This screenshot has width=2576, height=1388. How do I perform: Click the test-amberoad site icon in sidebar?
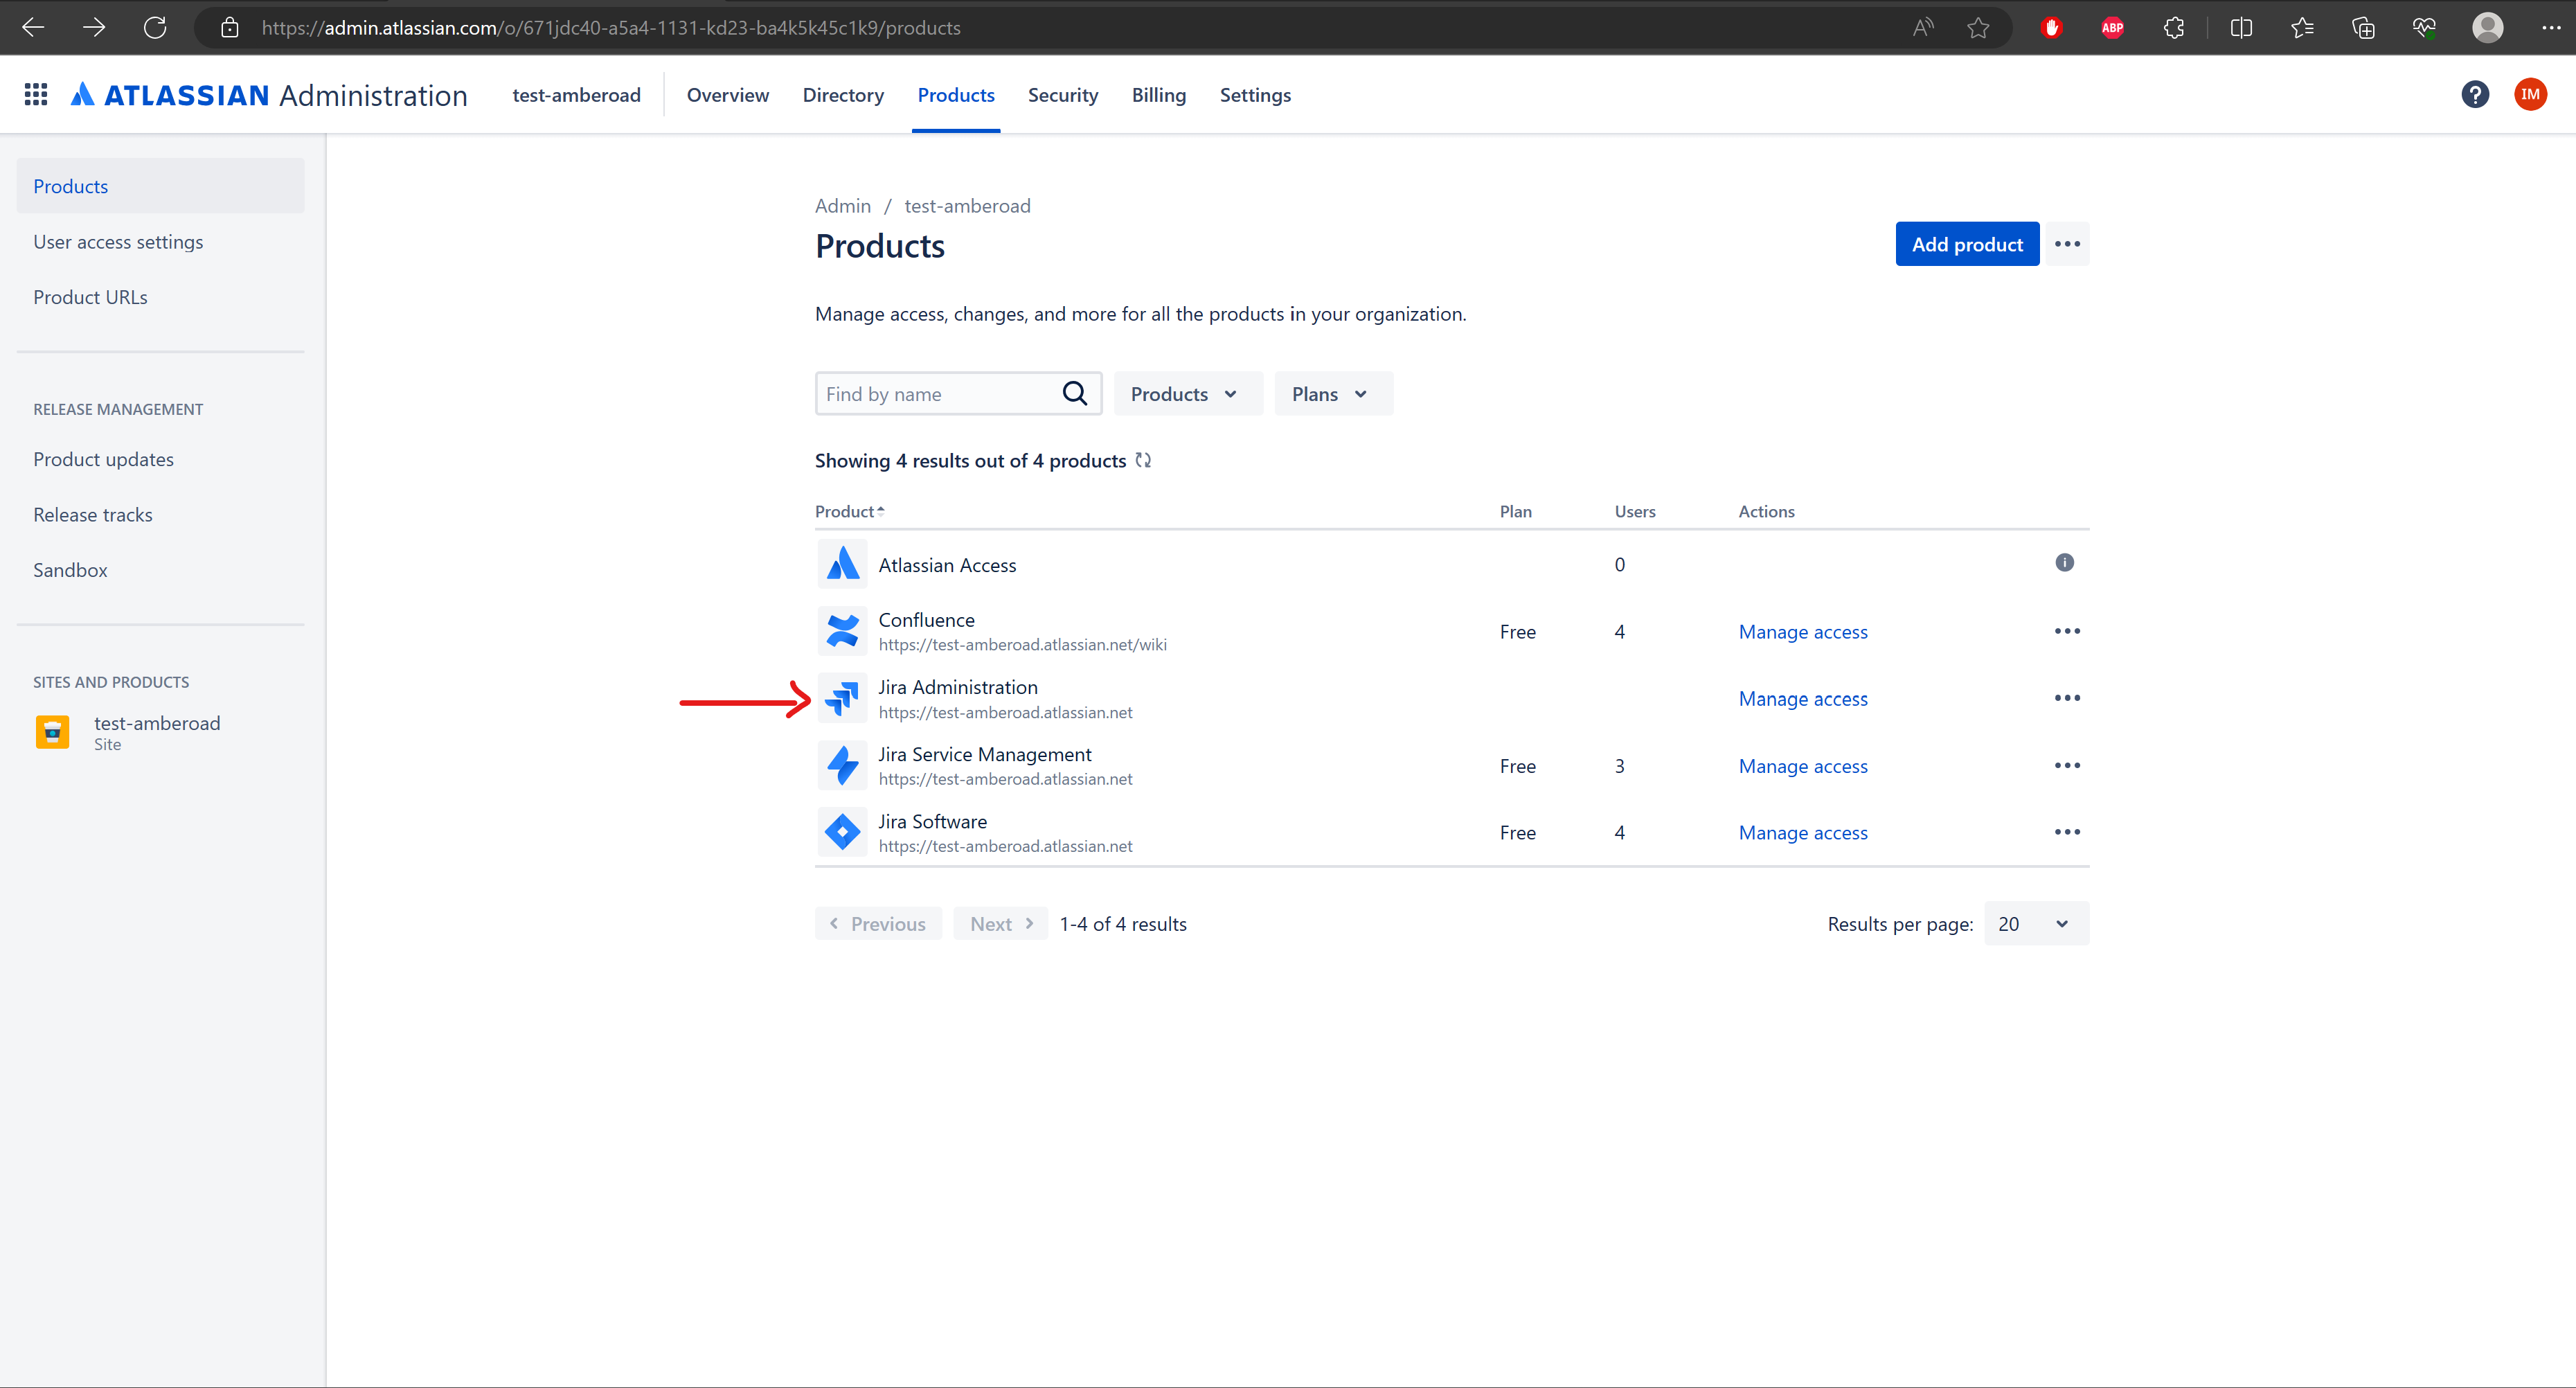[52, 732]
